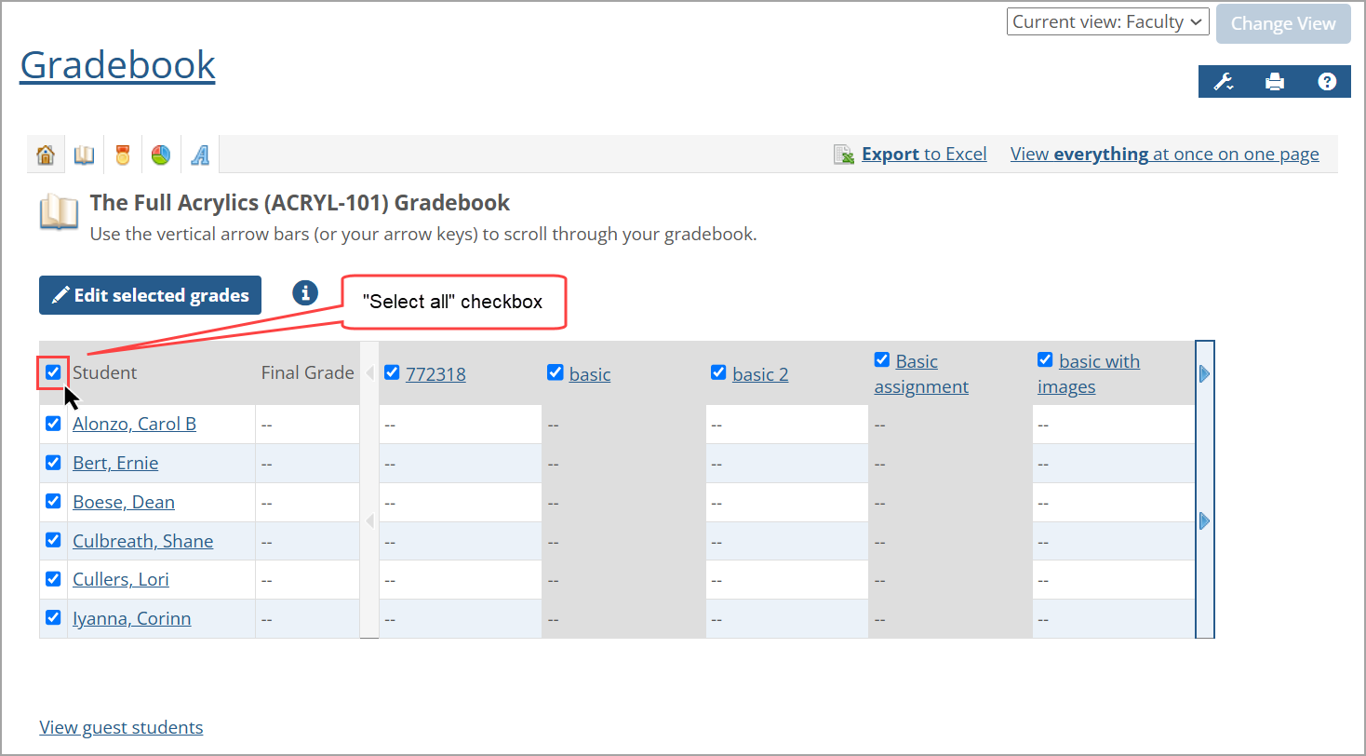Open the wrench settings tool
The height and width of the screenshot is (756, 1366).
(1224, 82)
